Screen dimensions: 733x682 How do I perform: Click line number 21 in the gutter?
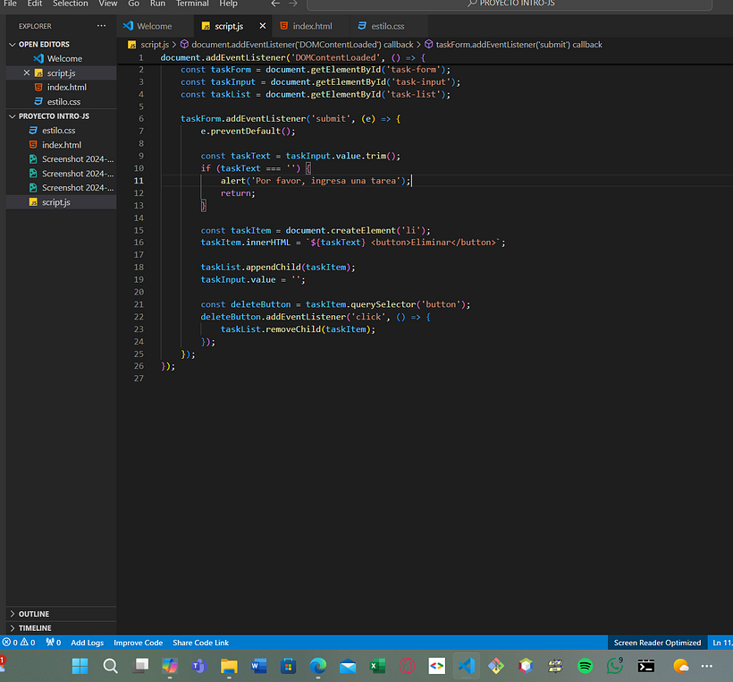pos(139,304)
